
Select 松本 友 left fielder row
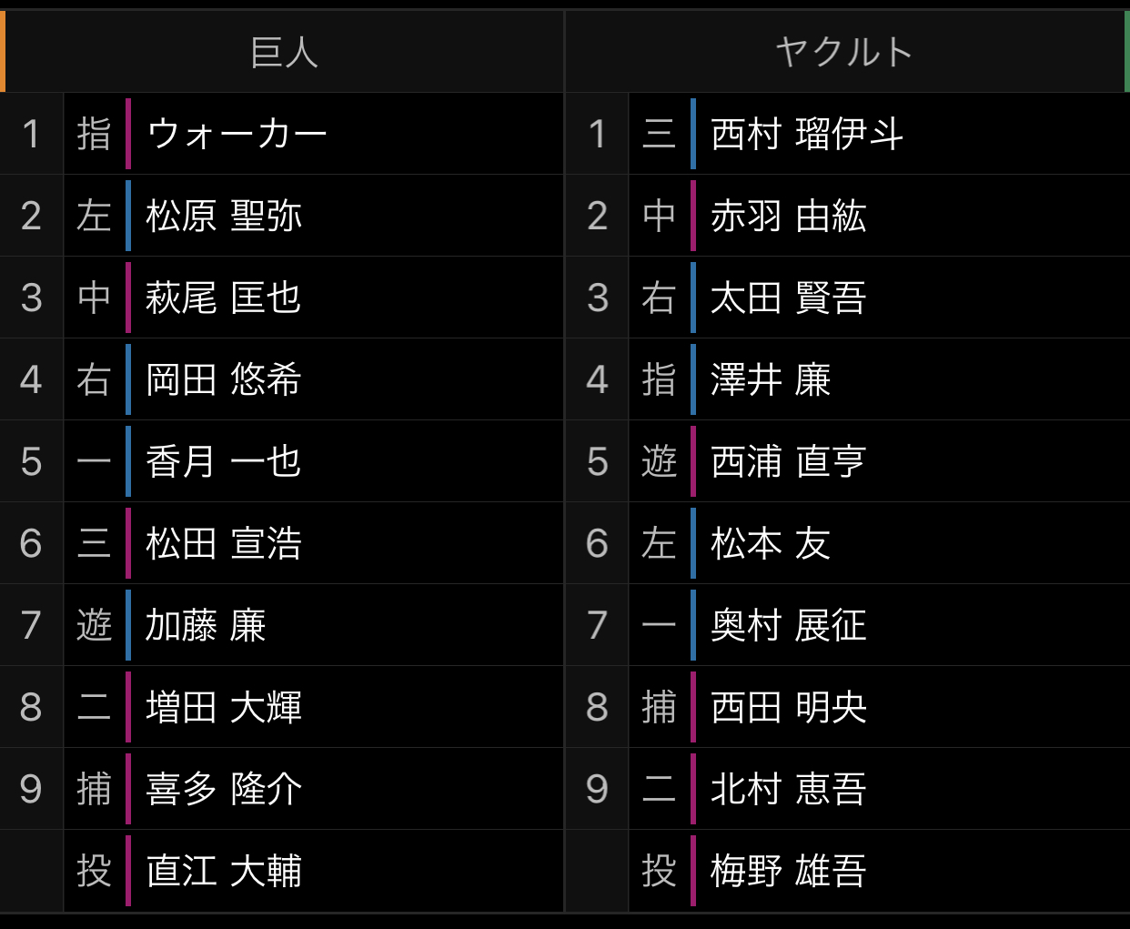(x=848, y=543)
